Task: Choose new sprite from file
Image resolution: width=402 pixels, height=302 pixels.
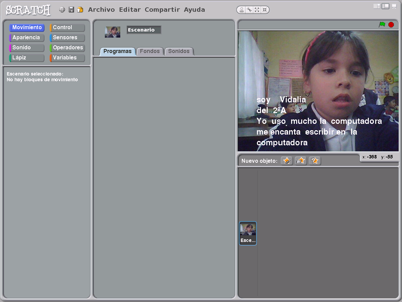Action: (301, 161)
